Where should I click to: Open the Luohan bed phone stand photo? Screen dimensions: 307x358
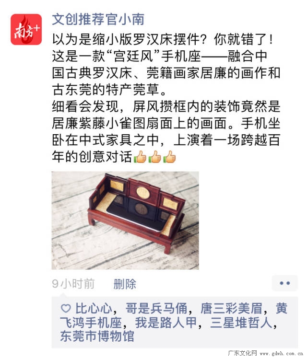(x=125, y=220)
